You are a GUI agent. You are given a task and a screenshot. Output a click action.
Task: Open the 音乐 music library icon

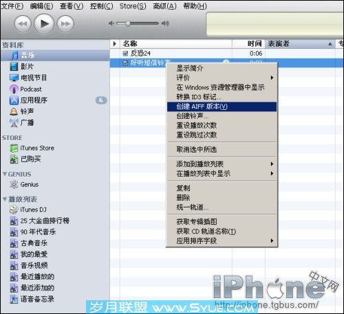(14, 56)
